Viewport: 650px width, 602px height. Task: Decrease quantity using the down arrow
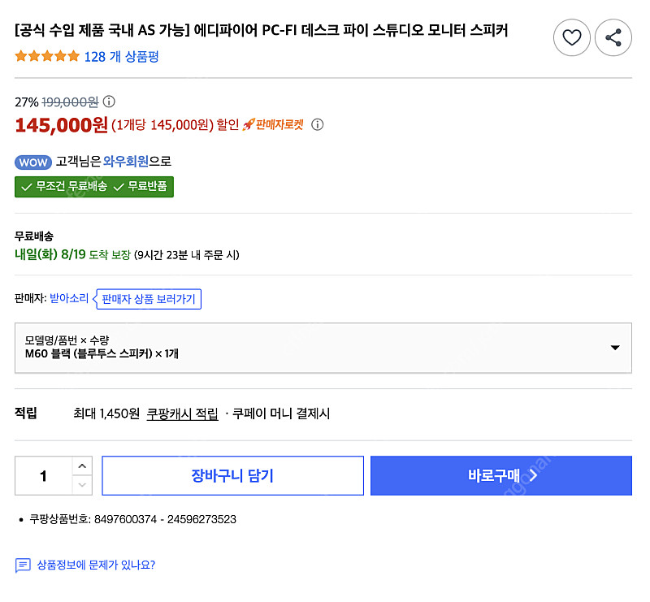(81, 486)
